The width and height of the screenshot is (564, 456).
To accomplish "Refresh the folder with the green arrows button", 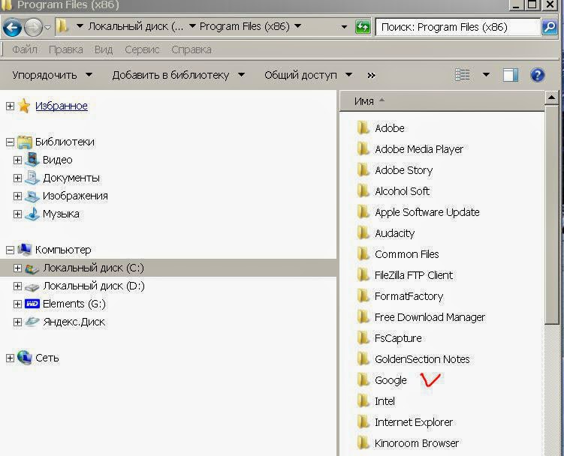I will pyautogui.click(x=363, y=27).
